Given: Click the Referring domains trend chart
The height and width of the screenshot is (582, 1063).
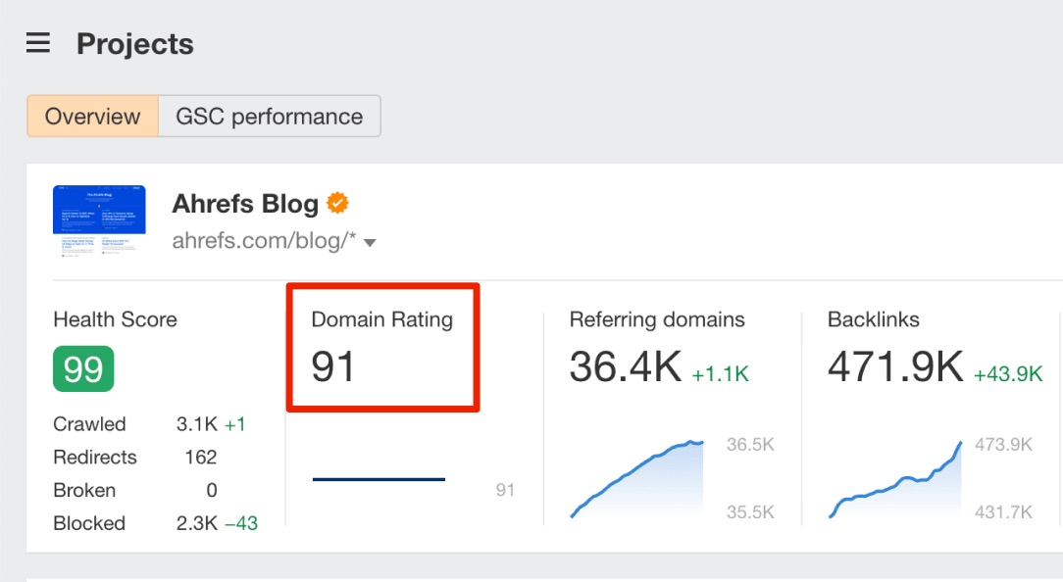Looking at the screenshot, I should click(637, 480).
